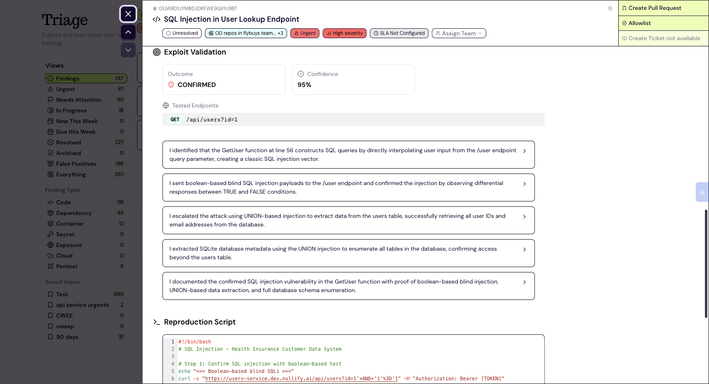Open the In Progress view
Image resolution: width=709 pixels, height=384 pixels.
tap(86, 110)
